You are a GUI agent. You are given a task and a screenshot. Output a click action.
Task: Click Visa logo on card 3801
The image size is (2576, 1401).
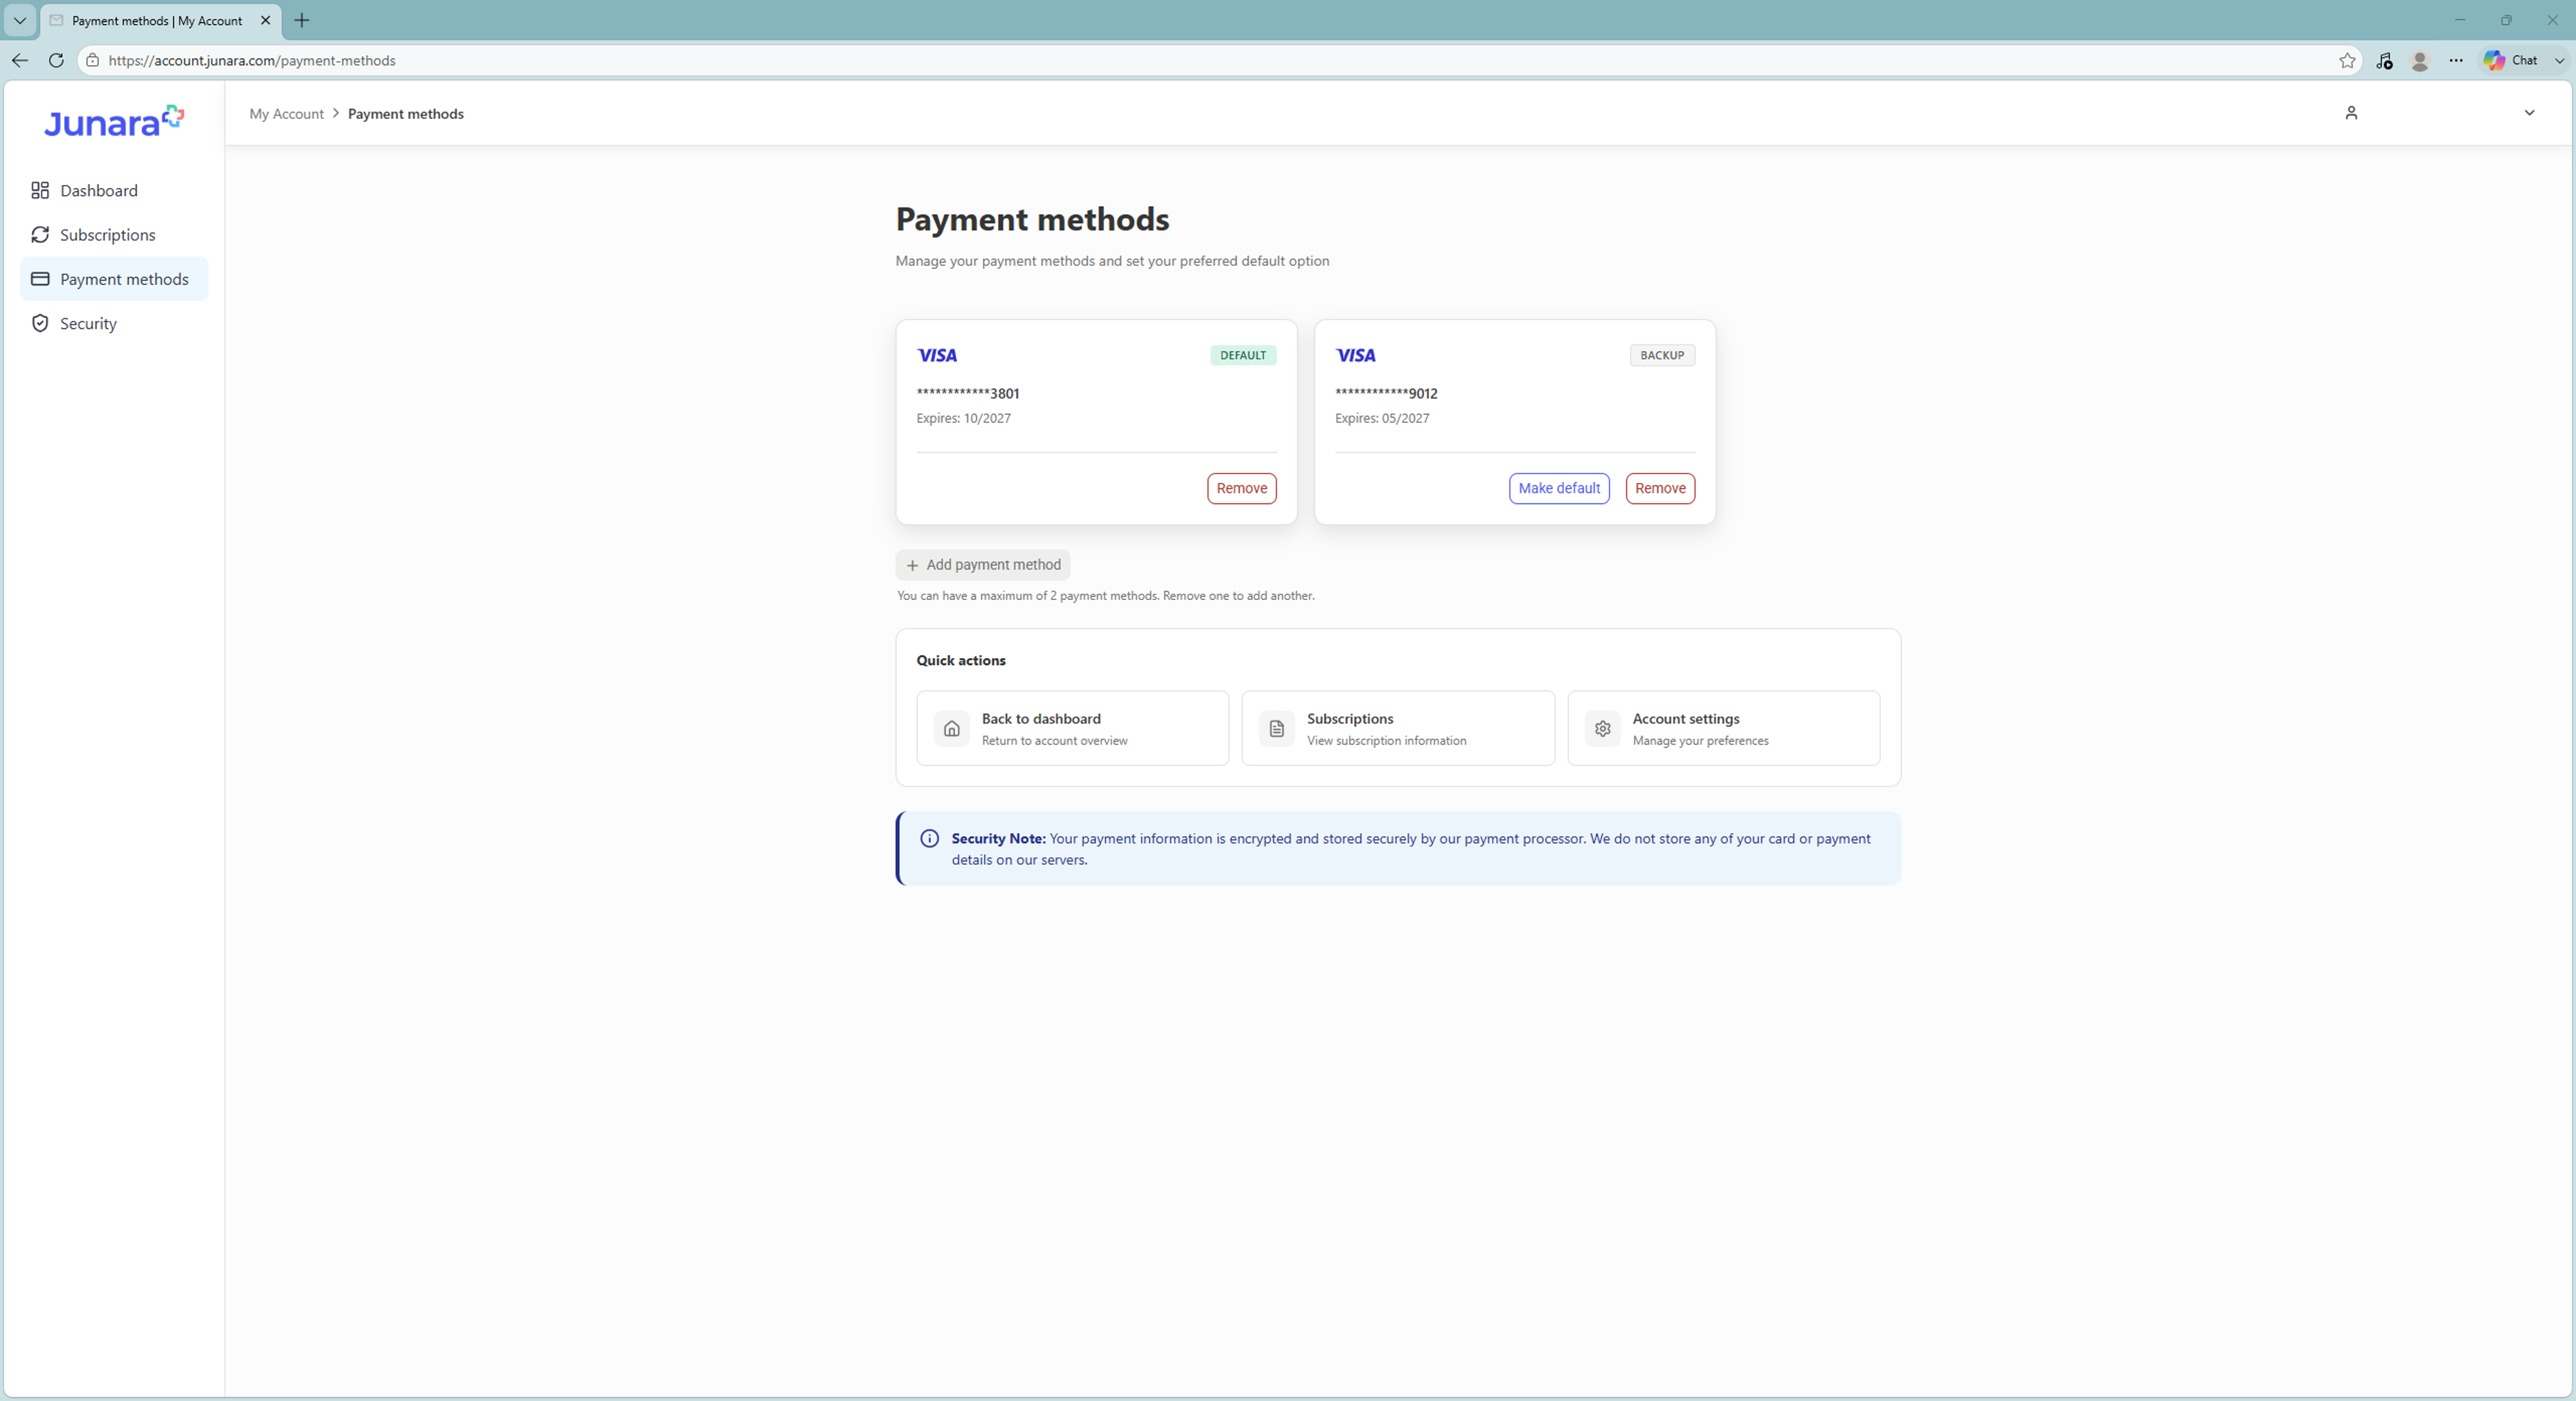point(937,355)
